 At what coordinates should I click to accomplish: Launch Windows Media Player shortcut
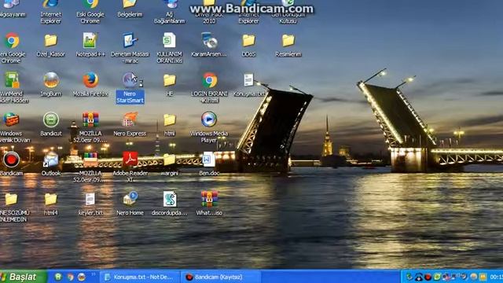click(x=209, y=127)
